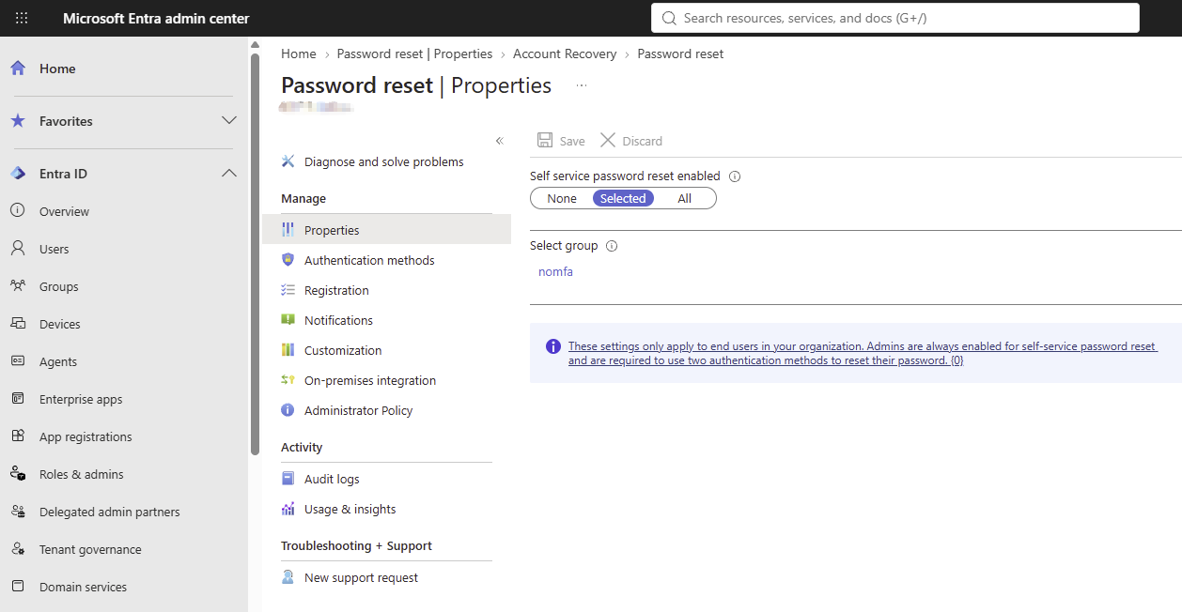Click the Authentication methods shield icon
Screen dimensions: 1182x612
288,260
